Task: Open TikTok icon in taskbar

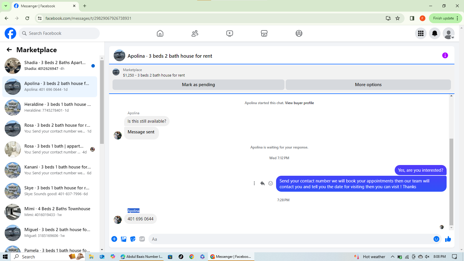Action: (181, 257)
